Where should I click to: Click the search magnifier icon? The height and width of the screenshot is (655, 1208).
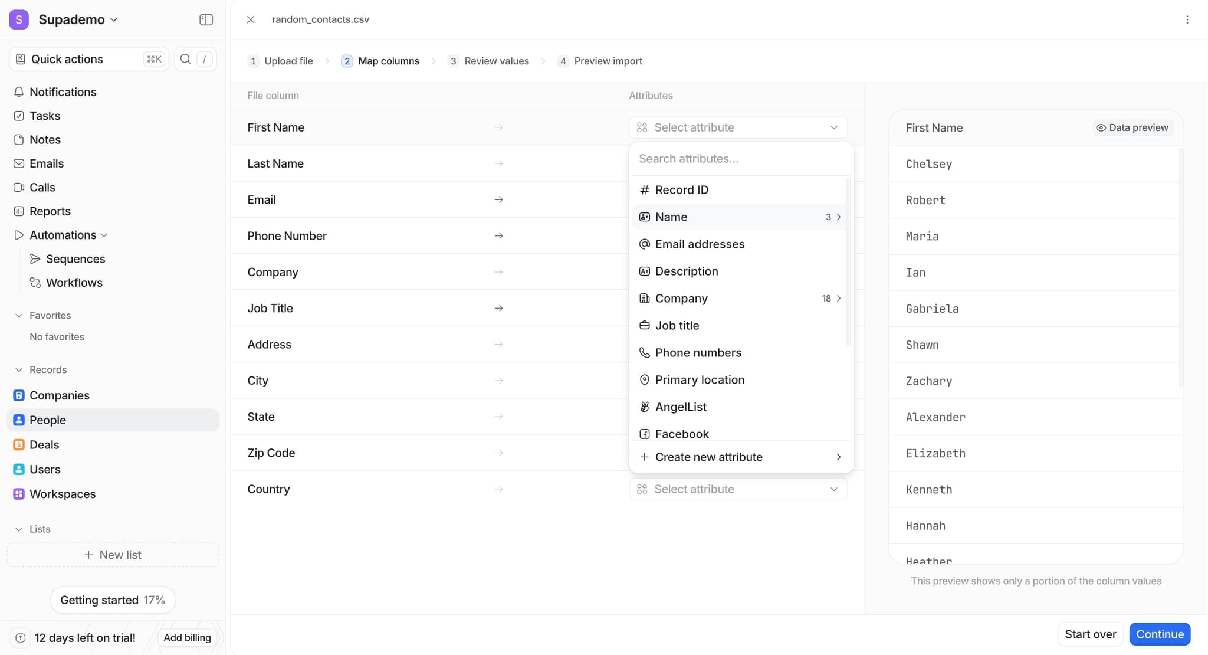pos(185,59)
